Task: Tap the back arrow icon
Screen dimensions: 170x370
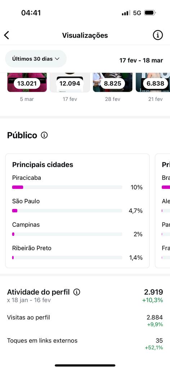Action: point(6,35)
